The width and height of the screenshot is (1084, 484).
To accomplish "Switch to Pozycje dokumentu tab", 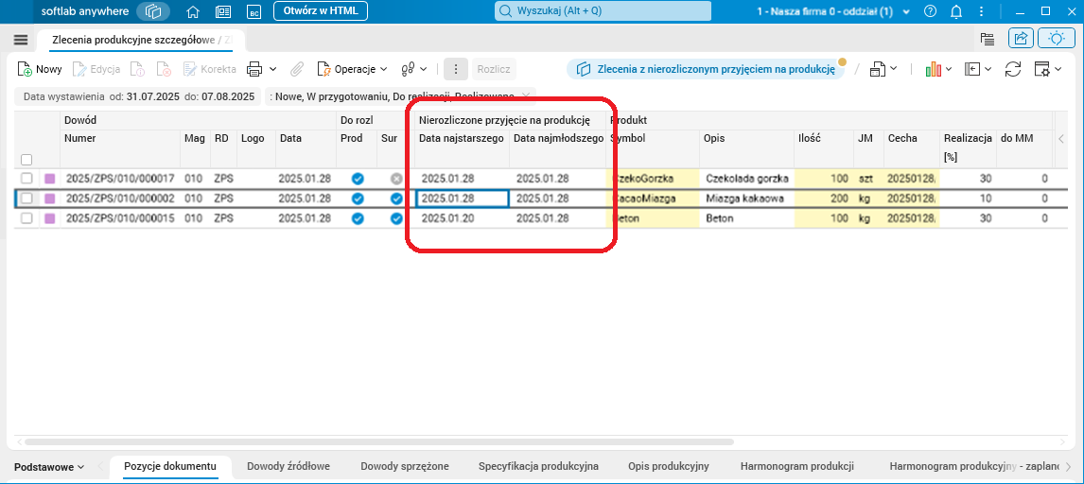I will pos(170,466).
